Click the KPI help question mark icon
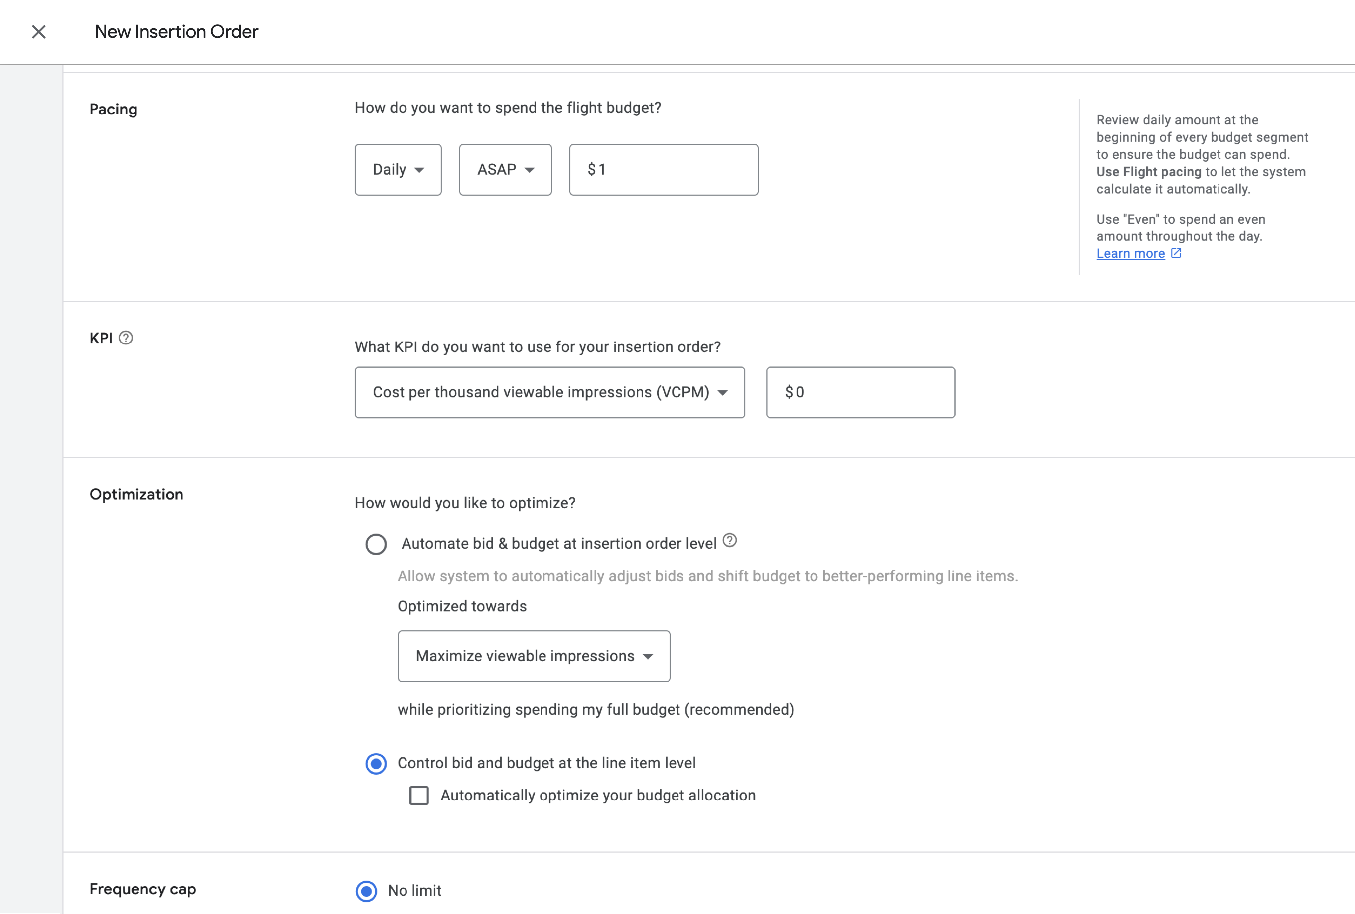The height and width of the screenshot is (914, 1355). click(x=126, y=338)
